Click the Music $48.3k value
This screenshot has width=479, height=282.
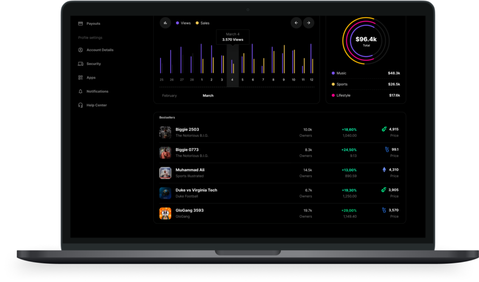(394, 73)
